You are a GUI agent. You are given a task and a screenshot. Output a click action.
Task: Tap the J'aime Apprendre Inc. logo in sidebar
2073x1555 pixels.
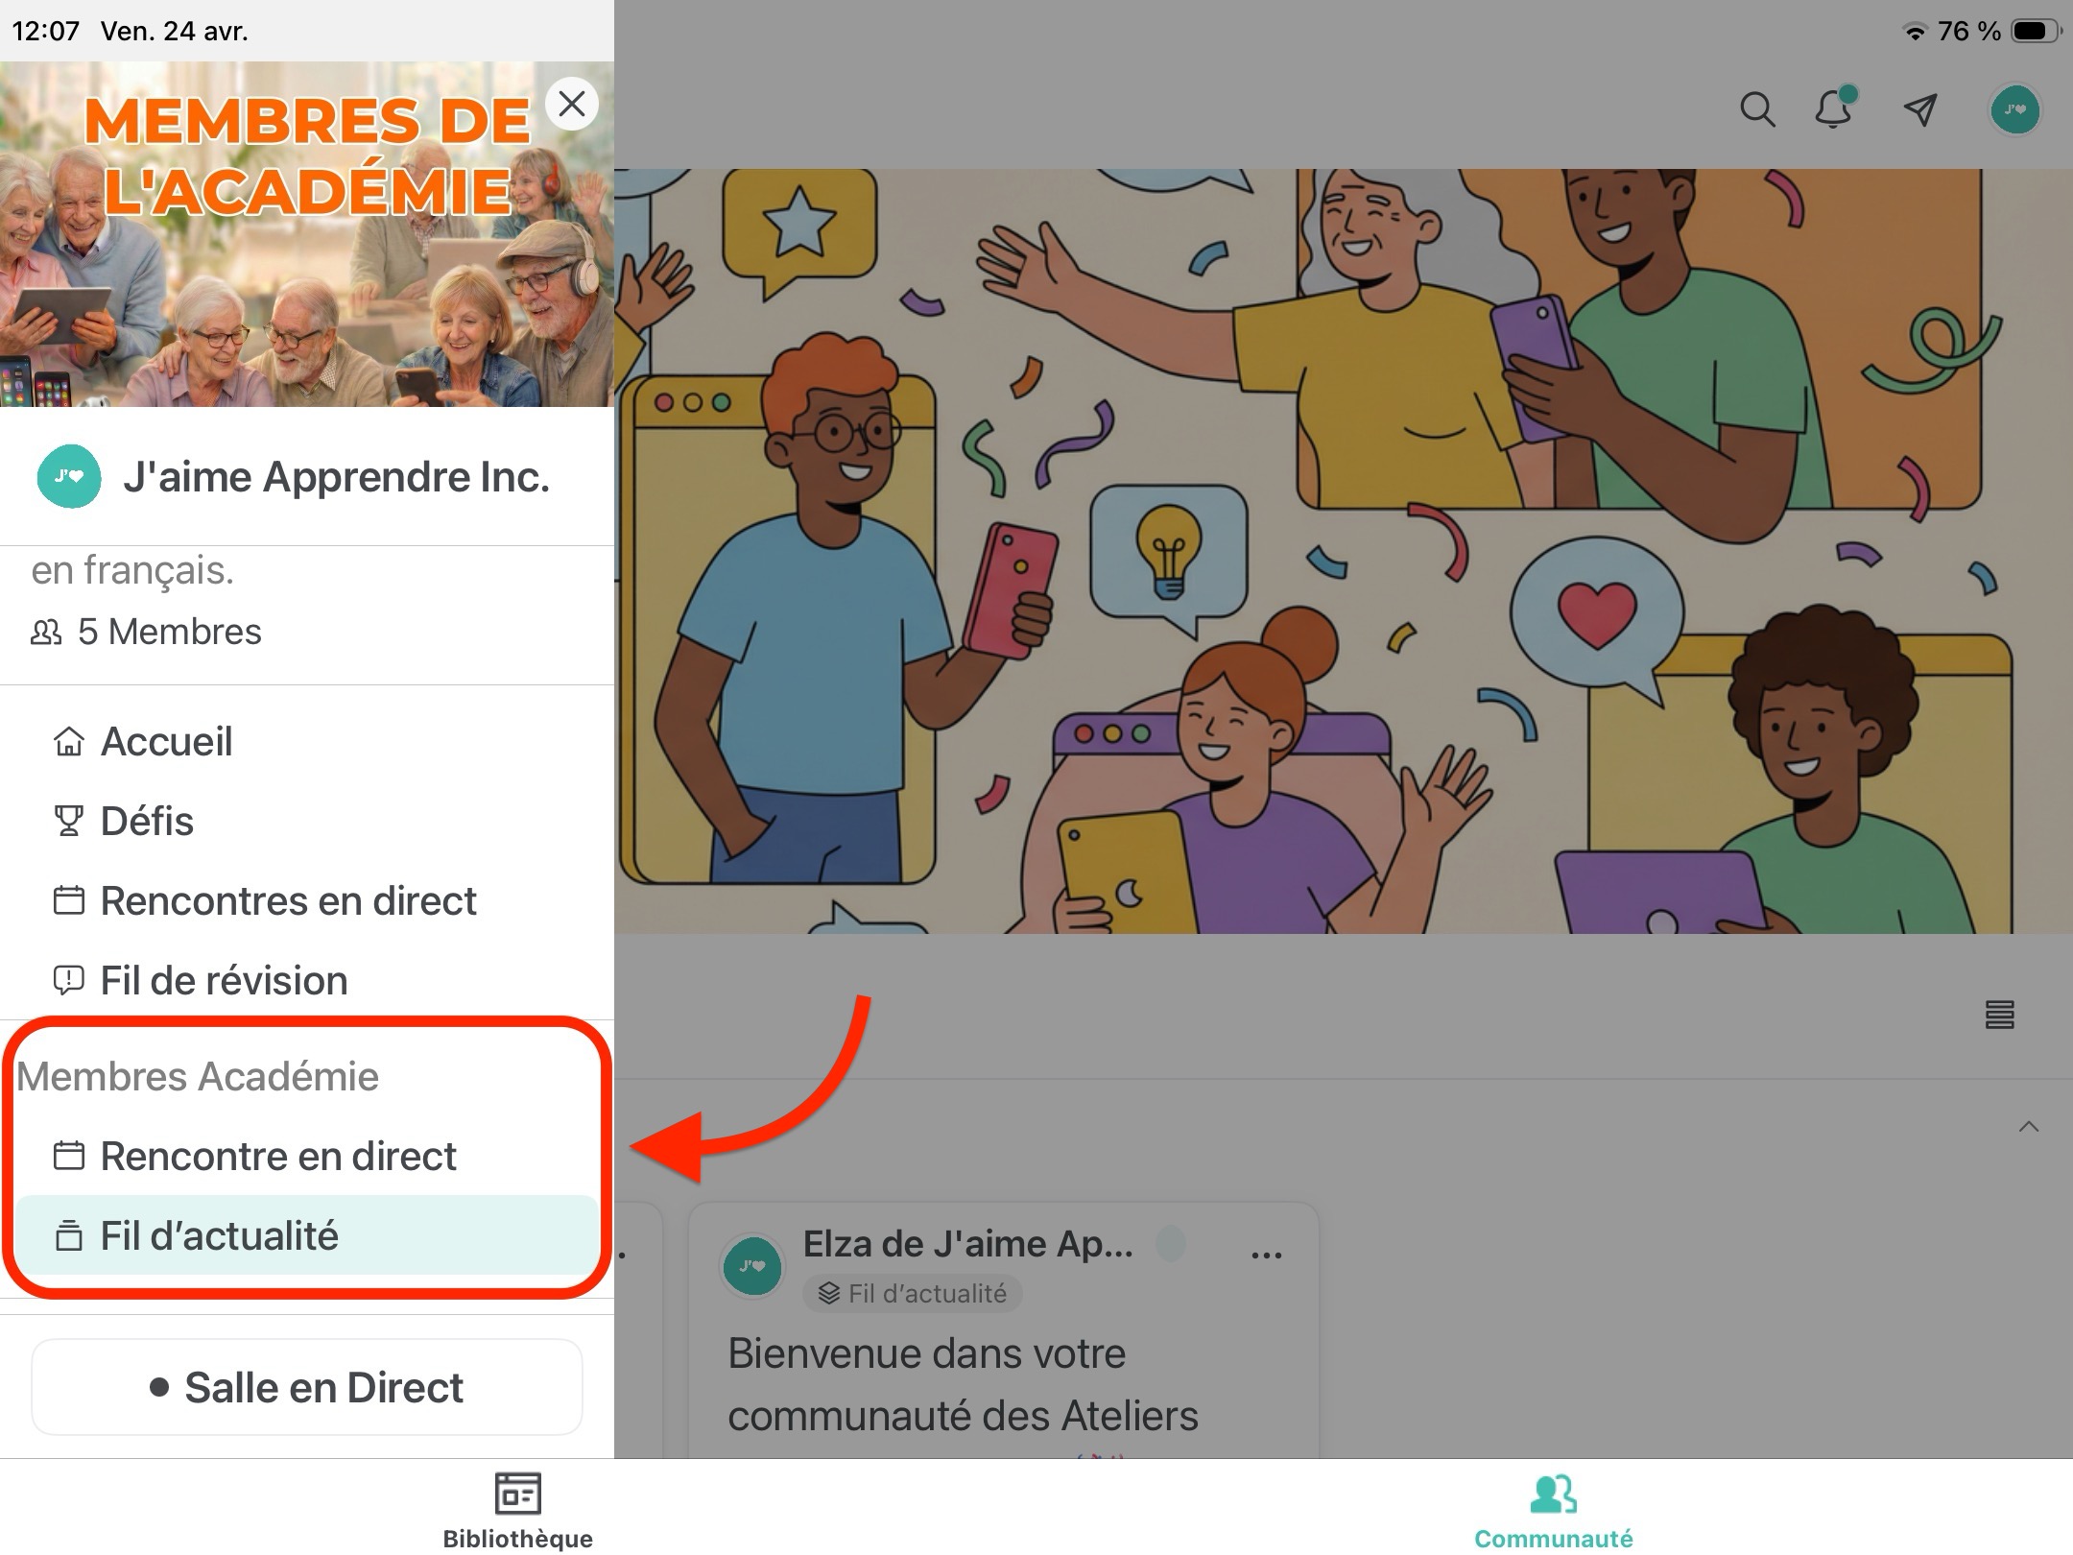pyautogui.click(x=69, y=476)
